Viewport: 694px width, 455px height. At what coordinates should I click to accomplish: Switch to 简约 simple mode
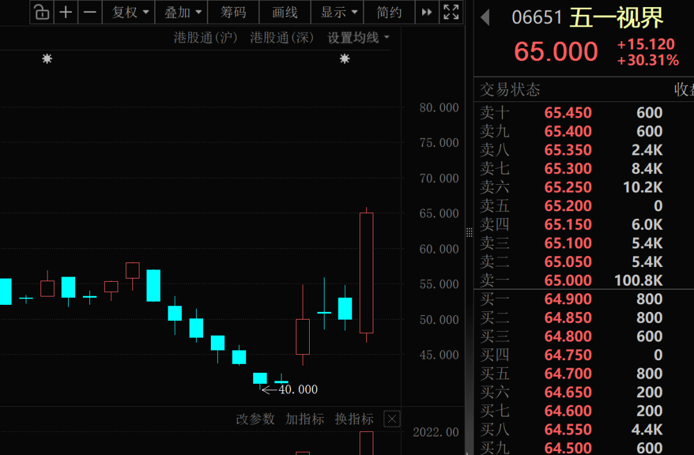tap(389, 12)
